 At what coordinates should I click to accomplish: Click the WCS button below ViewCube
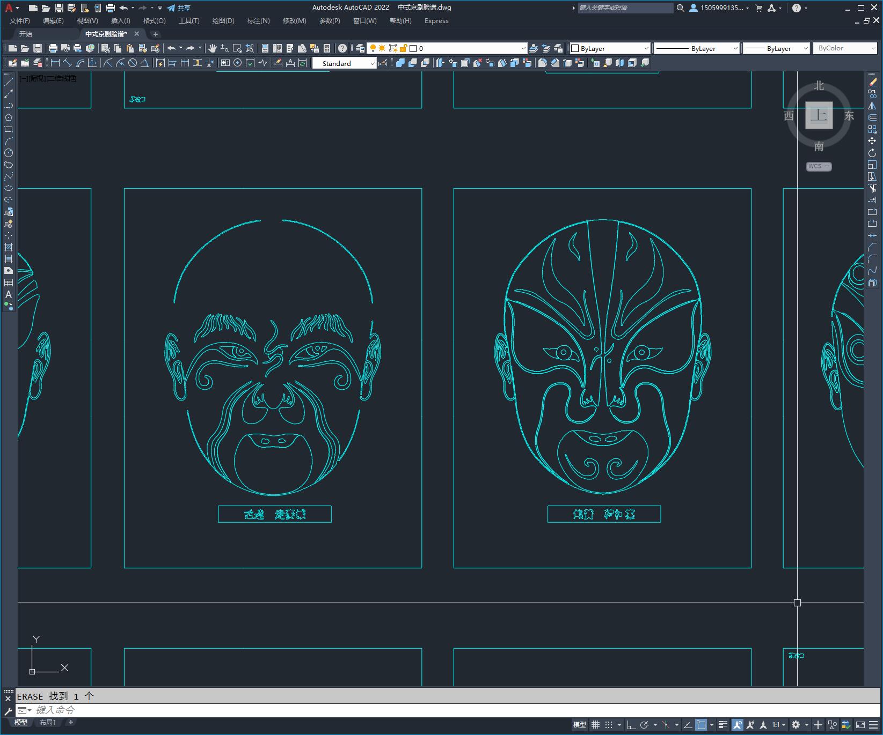click(x=819, y=166)
